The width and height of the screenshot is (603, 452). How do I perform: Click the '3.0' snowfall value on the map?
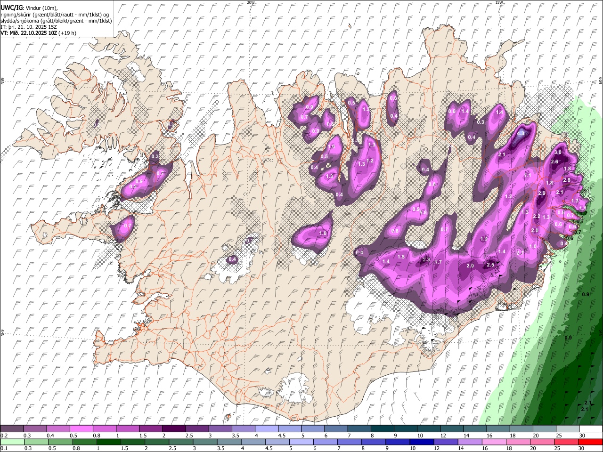(558, 152)
